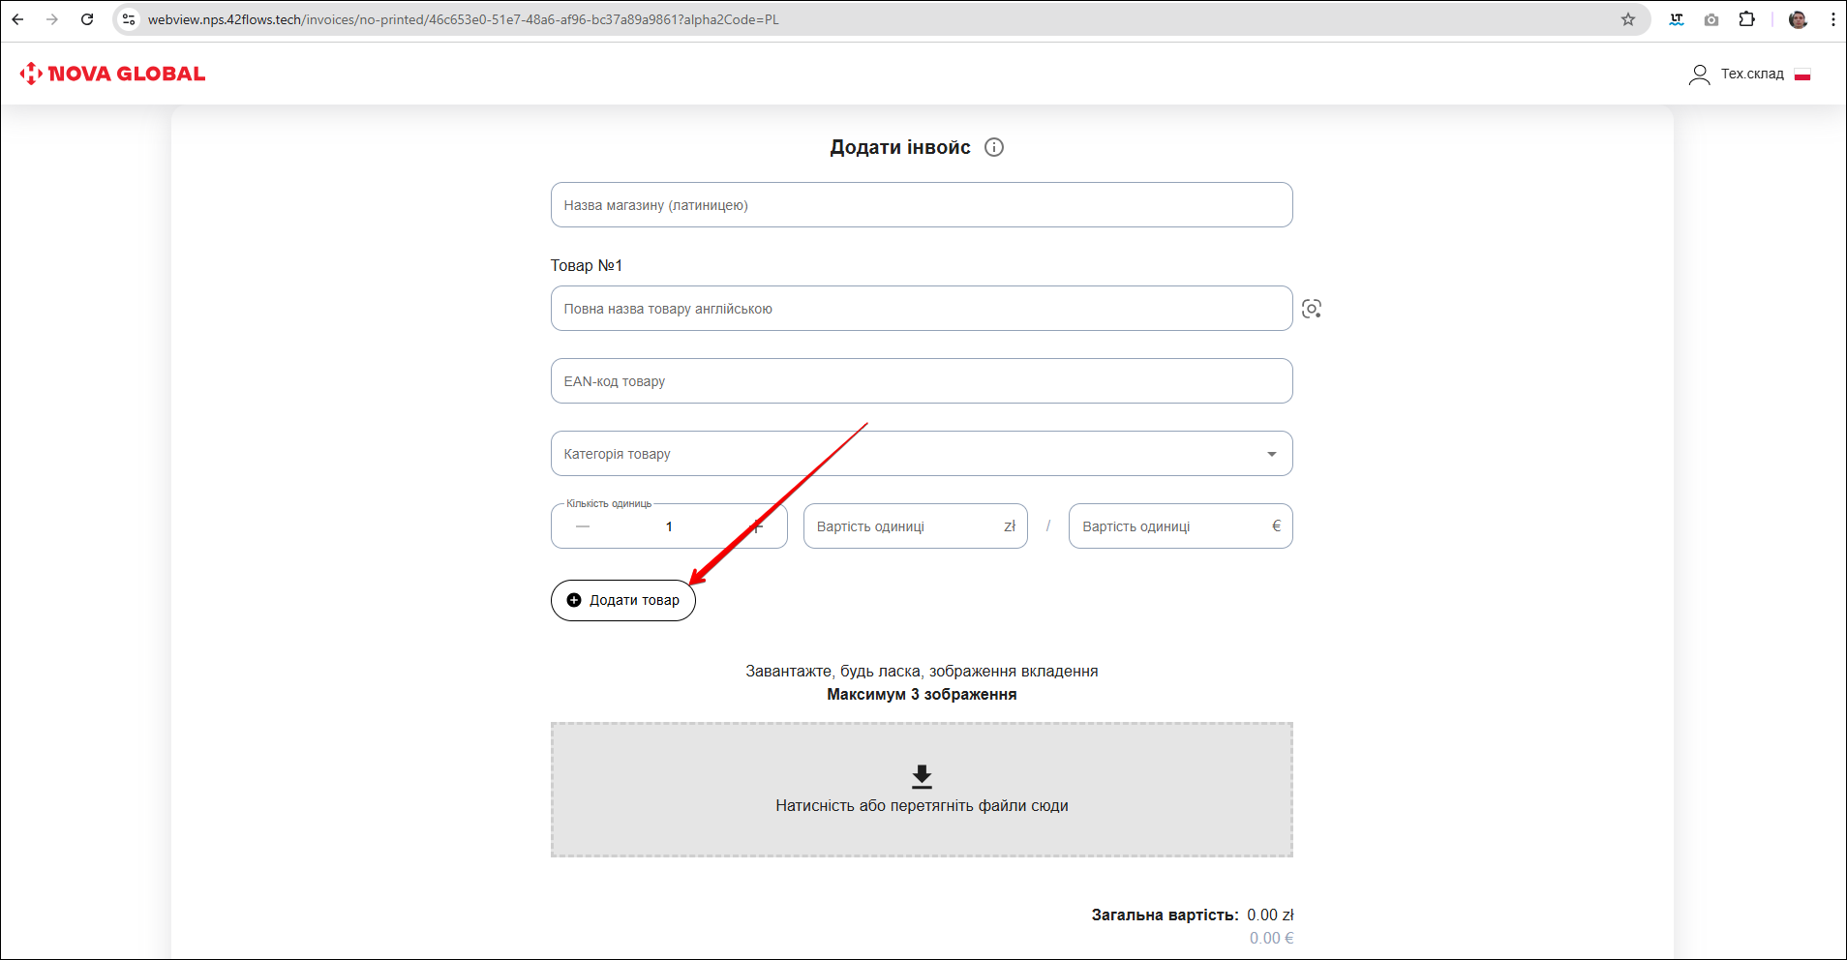Expand the Категорія товару dropdown

point(1271,454)
